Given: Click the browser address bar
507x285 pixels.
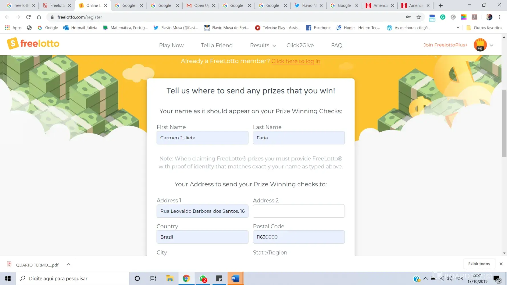Looking at the screenshot, I should tap(228, 17).
